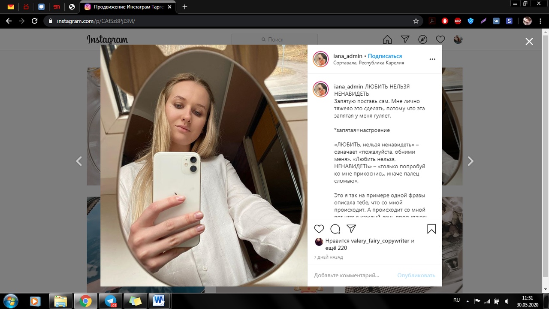Close the Продвижение Инстаграм tab
The image size is (549, 309).
(170, 7)
